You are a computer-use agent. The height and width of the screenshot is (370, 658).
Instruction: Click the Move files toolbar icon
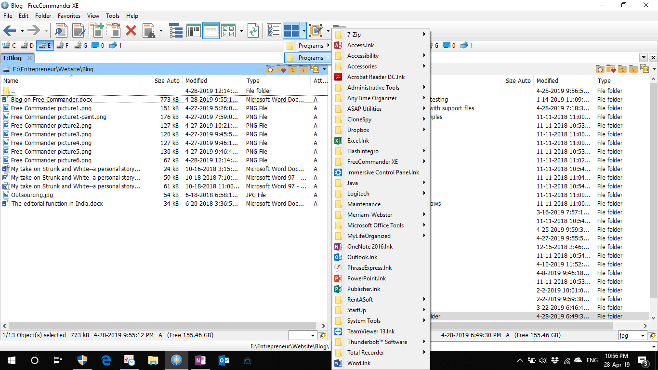tap(113, 30)
